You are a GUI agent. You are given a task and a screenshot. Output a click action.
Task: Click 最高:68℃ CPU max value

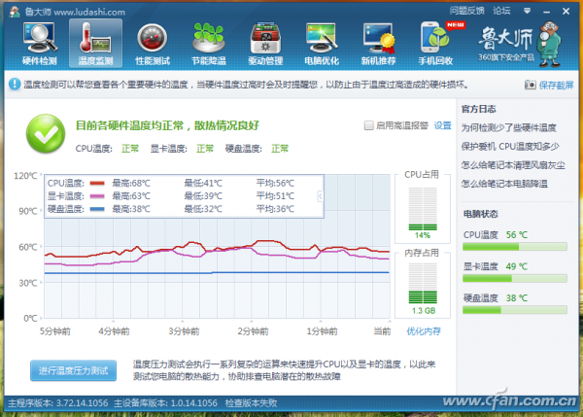pos(131,183)
